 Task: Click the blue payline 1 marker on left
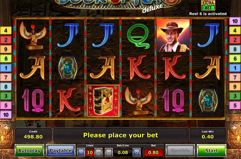(6, 68)
